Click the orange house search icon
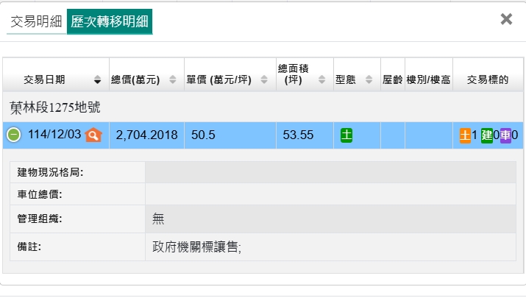526x298 pixels. coord(93,135)
